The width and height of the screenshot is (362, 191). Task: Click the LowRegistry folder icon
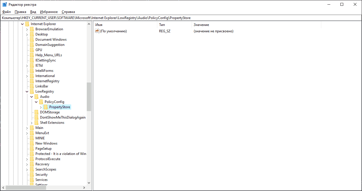pos(32,91)
